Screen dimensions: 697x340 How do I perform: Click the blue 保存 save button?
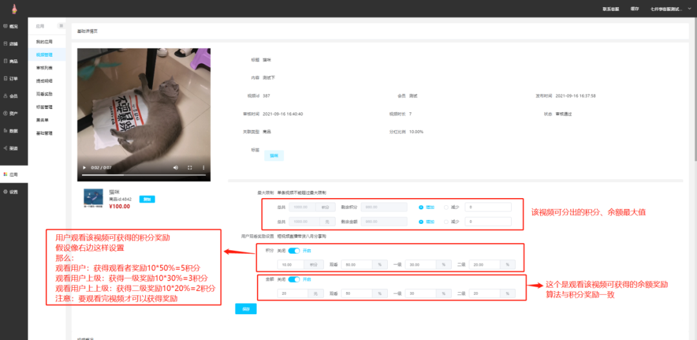246,309
